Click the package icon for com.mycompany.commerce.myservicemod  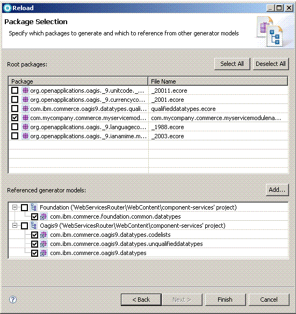(25, 118)
